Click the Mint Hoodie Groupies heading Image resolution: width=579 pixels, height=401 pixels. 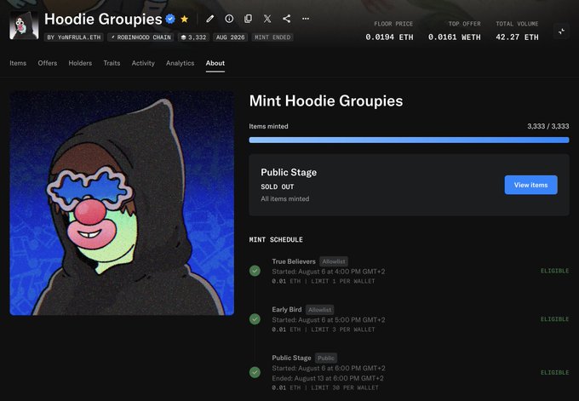[326, 100]
